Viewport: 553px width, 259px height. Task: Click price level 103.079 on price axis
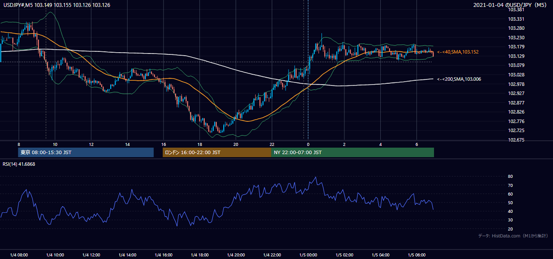click(x=516, y=66)
